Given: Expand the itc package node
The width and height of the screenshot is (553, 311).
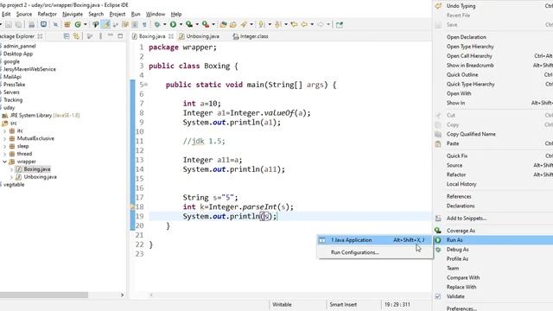Looking at the screenshot, I should [4, 130].
